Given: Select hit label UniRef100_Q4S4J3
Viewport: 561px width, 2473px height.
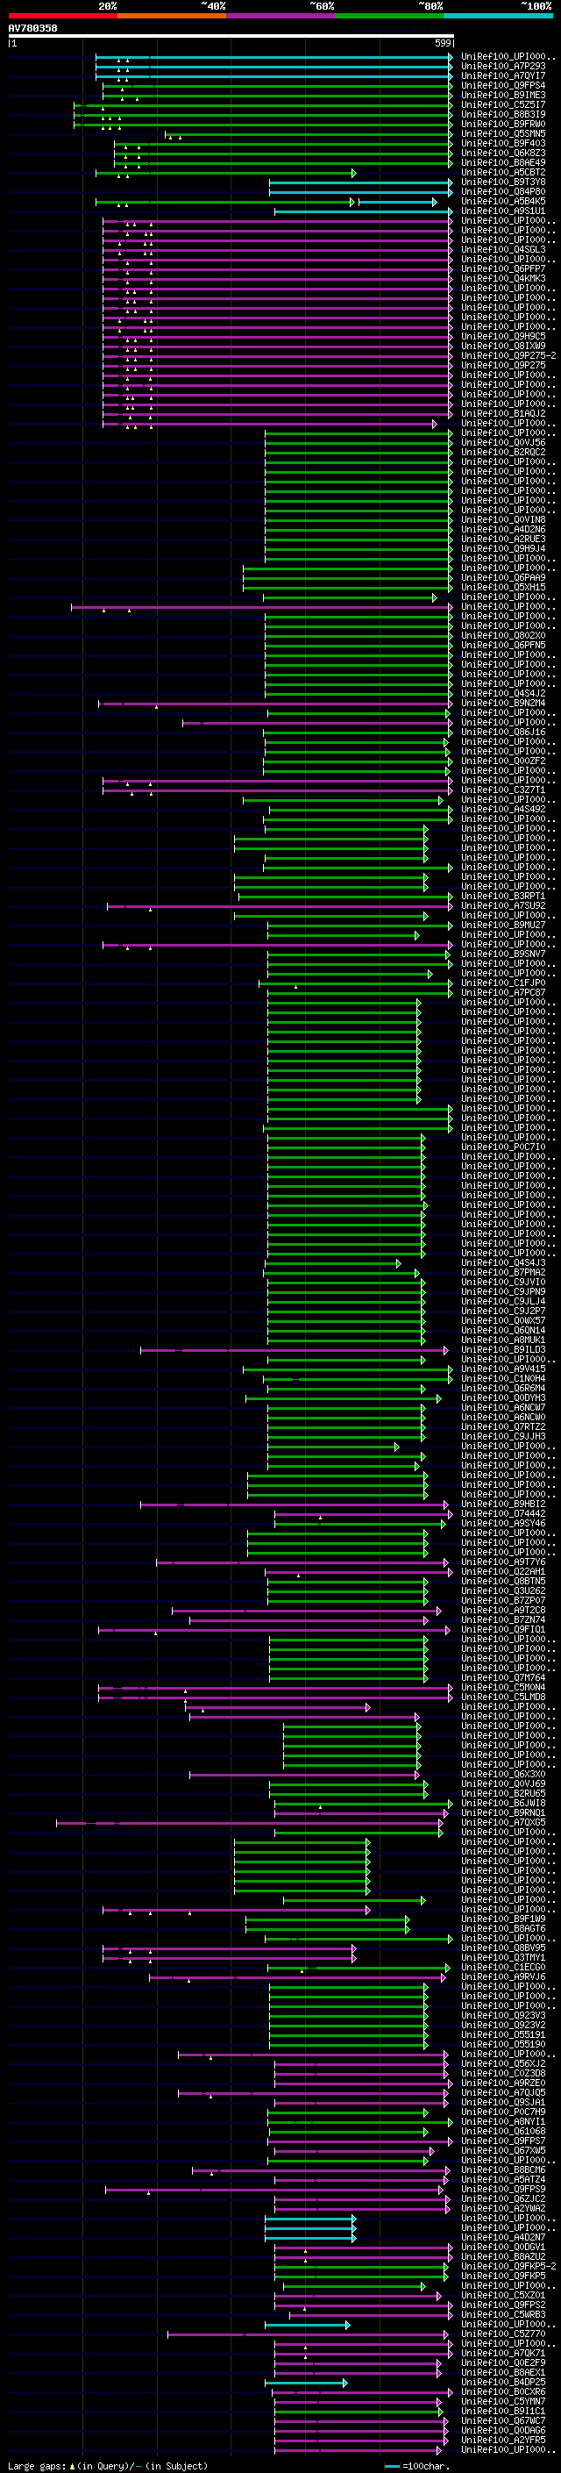Looking at the screenshot, I should [503, 1262].
